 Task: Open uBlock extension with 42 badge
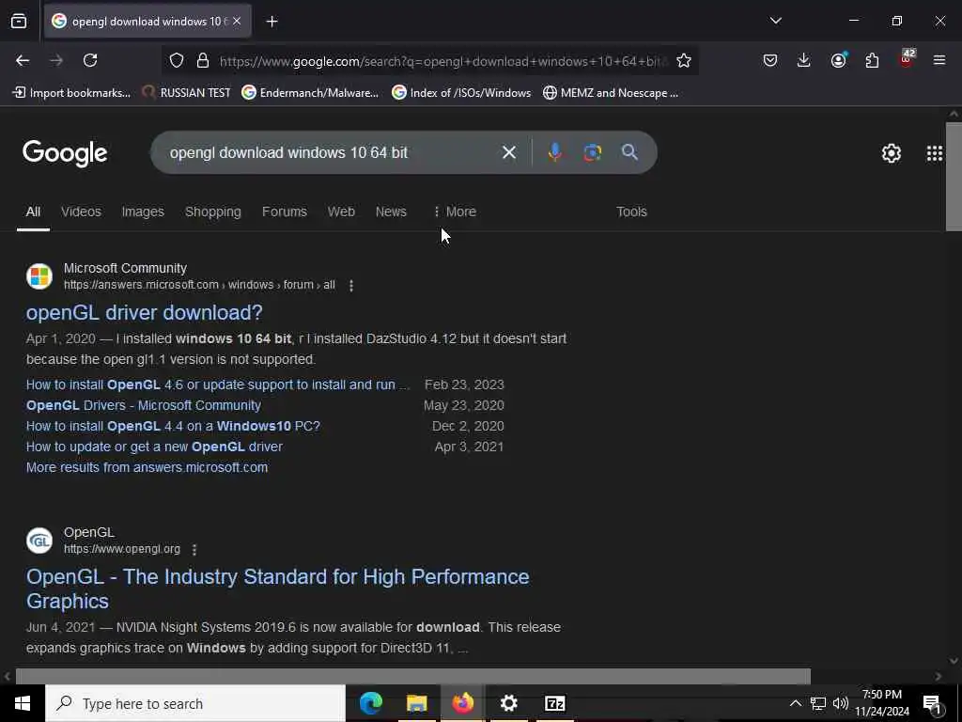pyautogui.click(x=907, y=59)
